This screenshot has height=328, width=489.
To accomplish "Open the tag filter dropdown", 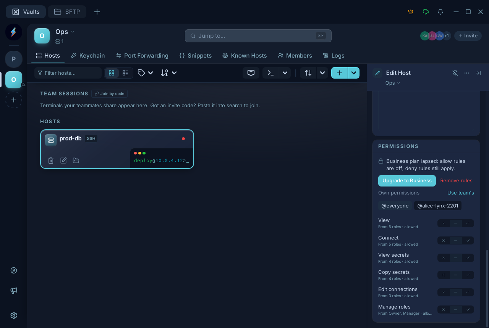I will [146, 73].
